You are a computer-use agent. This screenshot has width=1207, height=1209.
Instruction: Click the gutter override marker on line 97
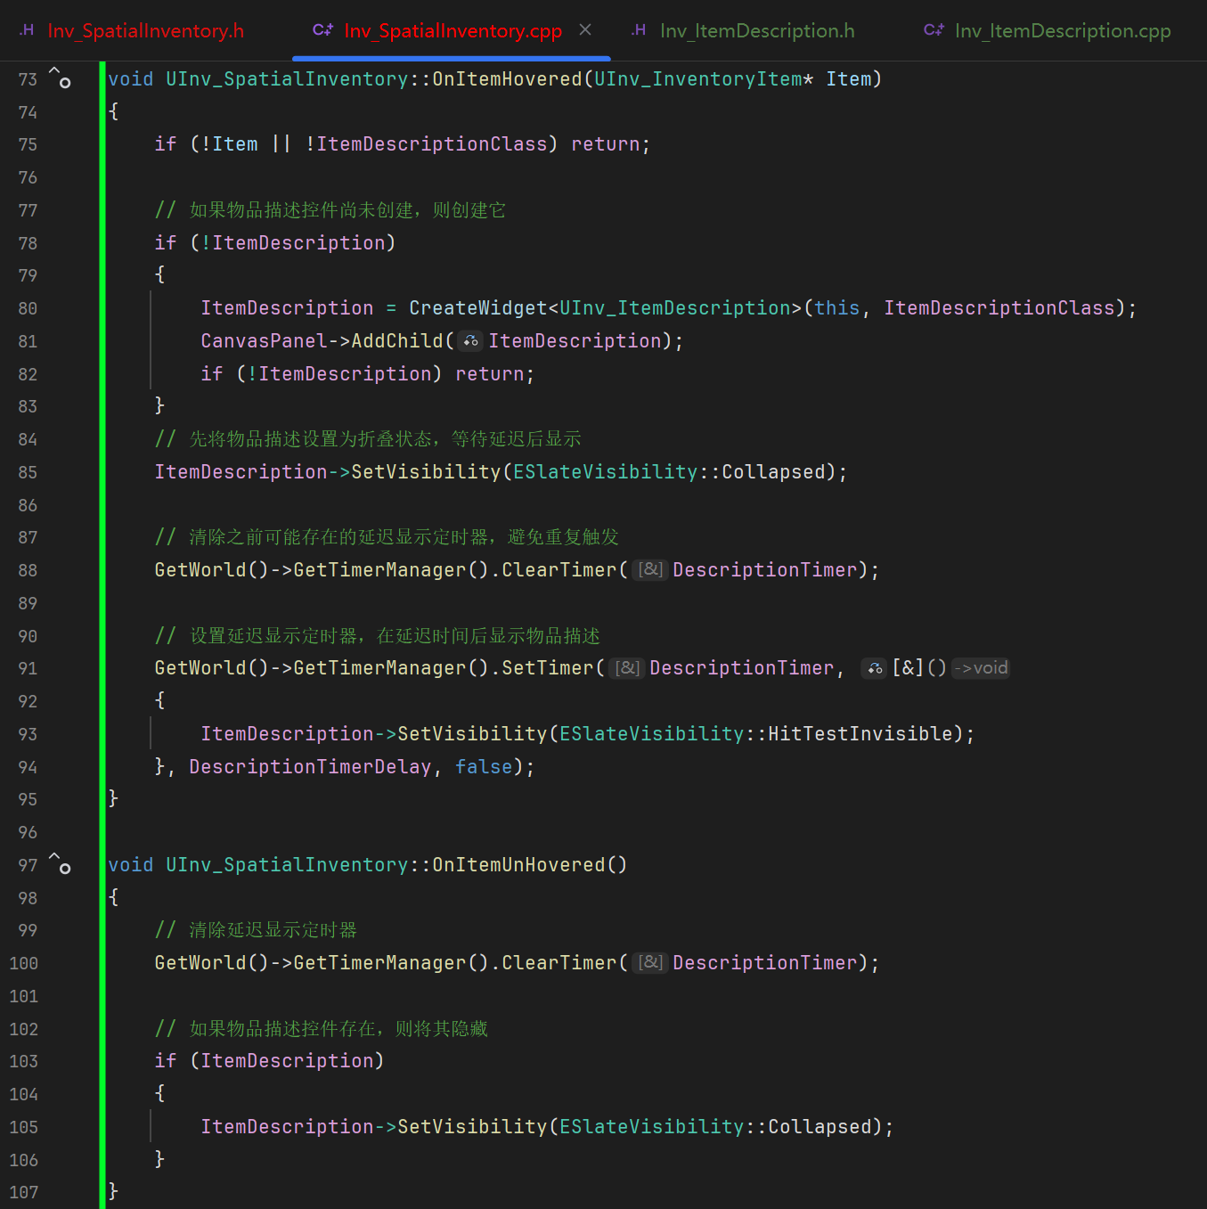(x=60, y=863)
